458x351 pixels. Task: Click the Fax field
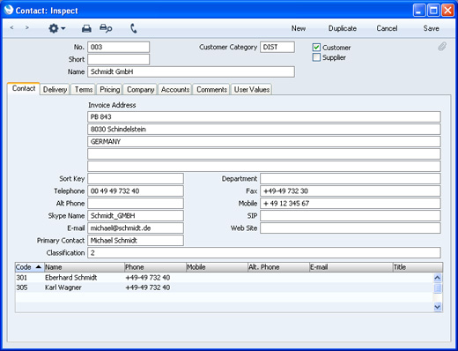(x=351, y=190)
